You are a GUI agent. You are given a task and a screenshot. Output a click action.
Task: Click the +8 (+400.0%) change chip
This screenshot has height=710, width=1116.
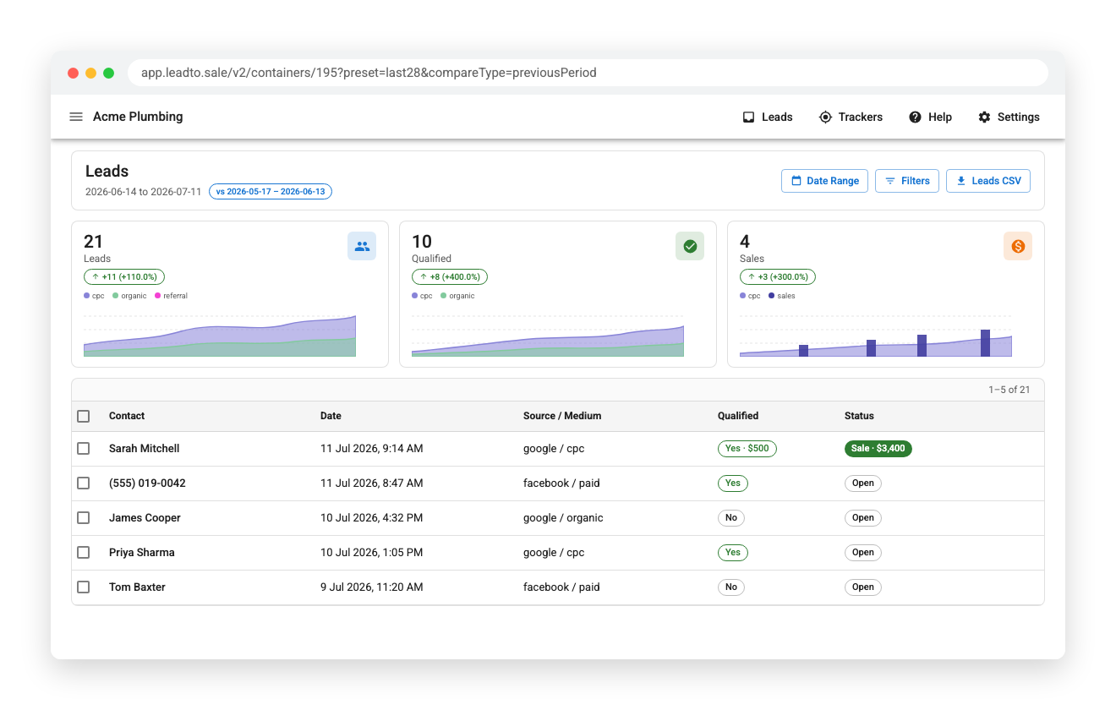coord(450,276)
